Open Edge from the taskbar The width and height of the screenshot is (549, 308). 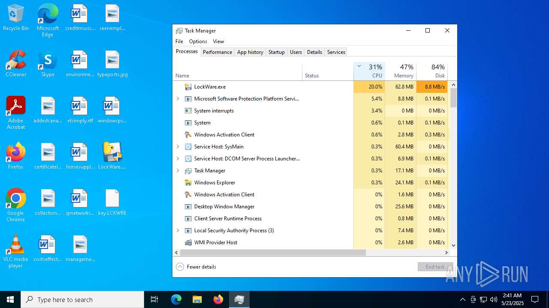coord(176,299)
